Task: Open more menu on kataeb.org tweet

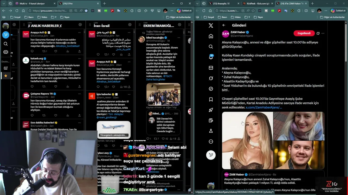Action: [x=79, y=58]
